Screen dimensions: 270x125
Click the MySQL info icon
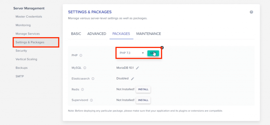[x=85, y=68]
